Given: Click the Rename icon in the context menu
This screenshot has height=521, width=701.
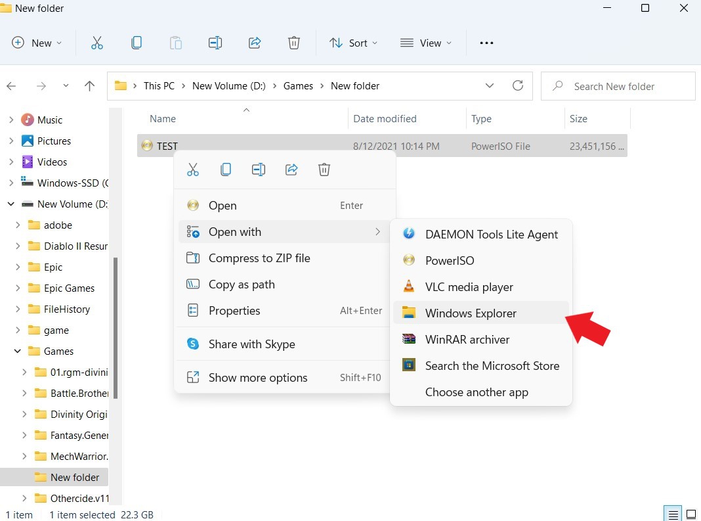Looking at the screenshot, I should tap(259, 170).
